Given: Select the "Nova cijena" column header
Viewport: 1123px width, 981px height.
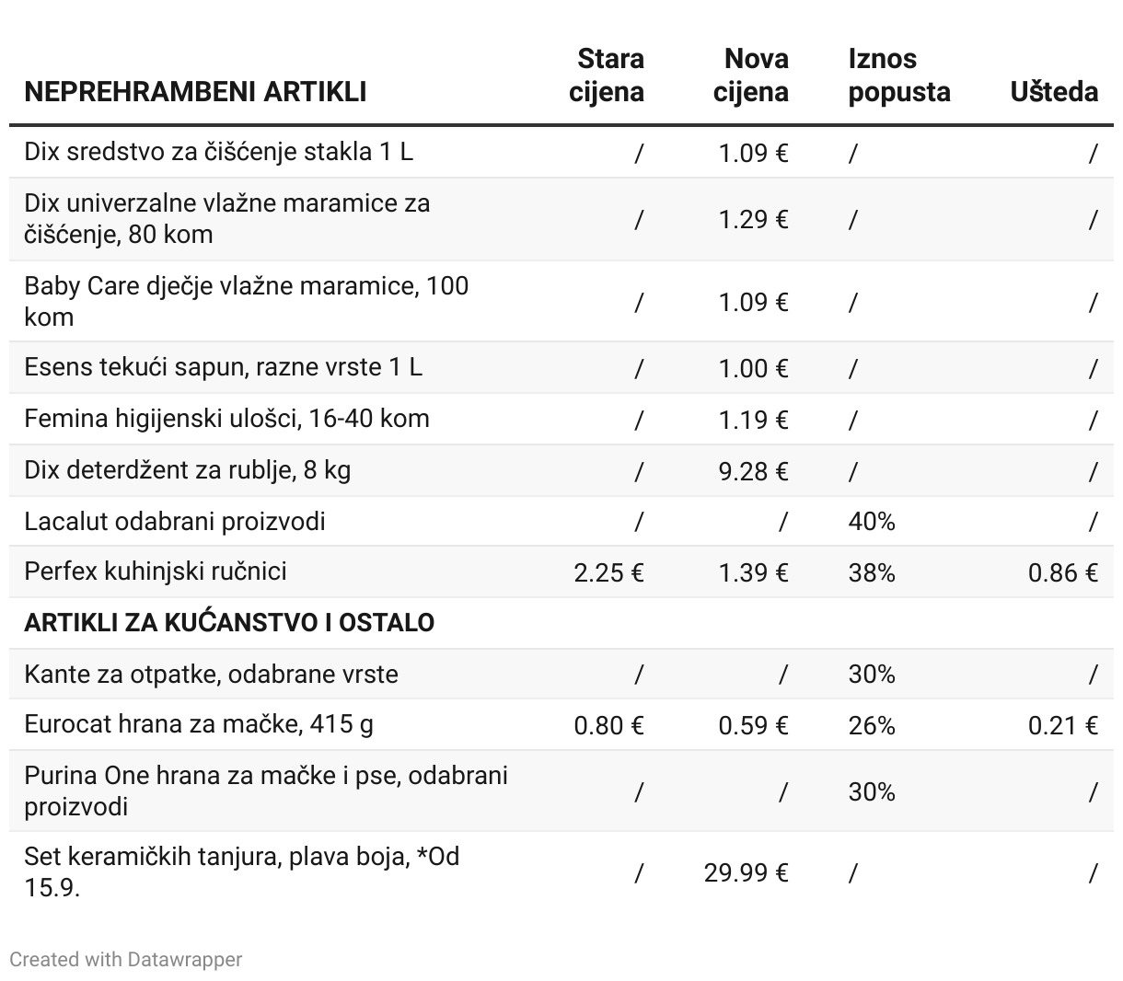Looking at the screenshot, I should [x=751, y=75].
